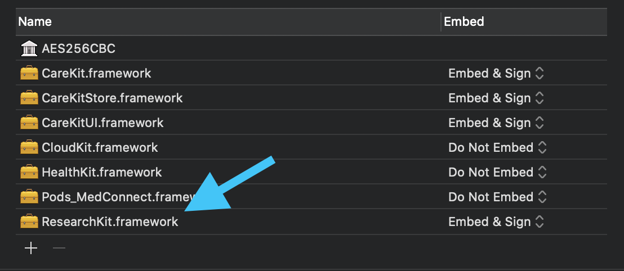Open Embed & Sign menu for ResearchKit.framework

click(496, 222)
